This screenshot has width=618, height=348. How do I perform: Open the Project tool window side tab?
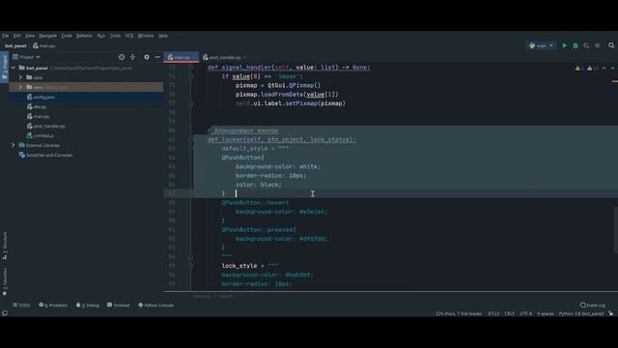pos(5,67)
